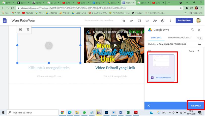
Task: Click the plus button in empty section
Action: 49,45
